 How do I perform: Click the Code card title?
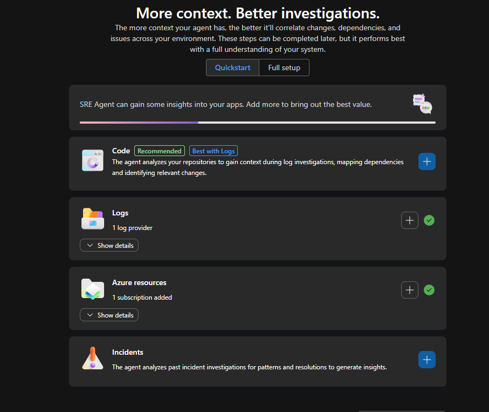(x=121, y=151)
